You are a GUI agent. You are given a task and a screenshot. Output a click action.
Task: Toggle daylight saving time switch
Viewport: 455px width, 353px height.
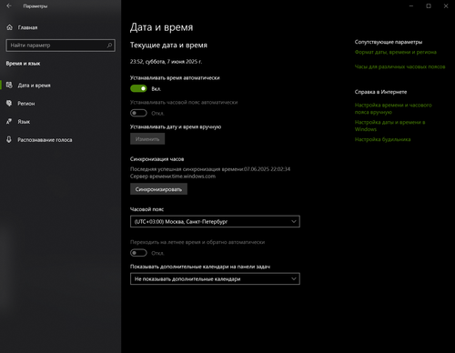tap(138, 253)
